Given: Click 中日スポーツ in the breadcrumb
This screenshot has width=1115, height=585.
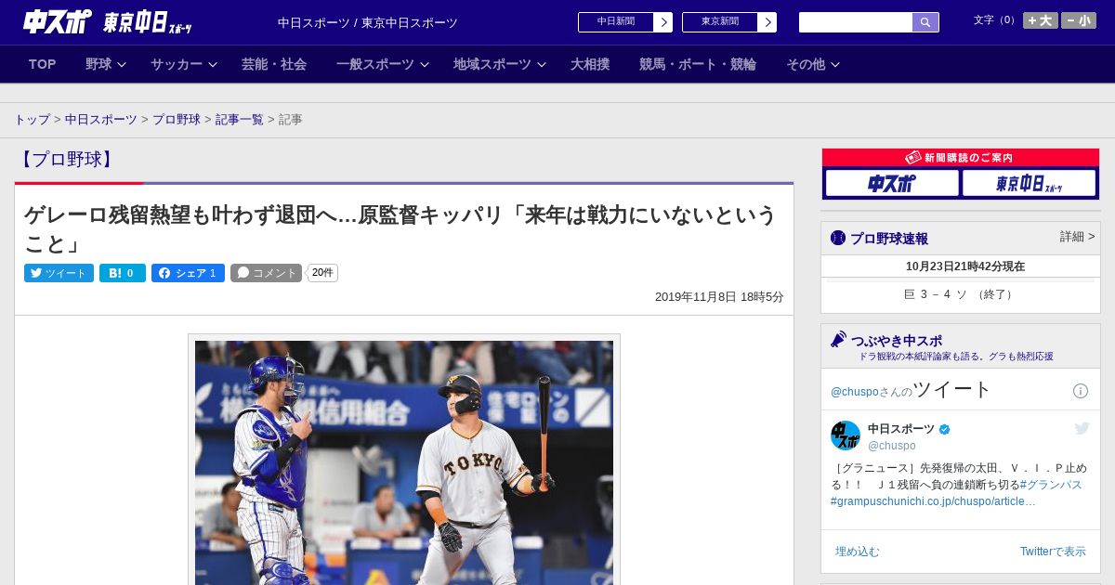Looking at the screenshot, I should pos(101,120).
